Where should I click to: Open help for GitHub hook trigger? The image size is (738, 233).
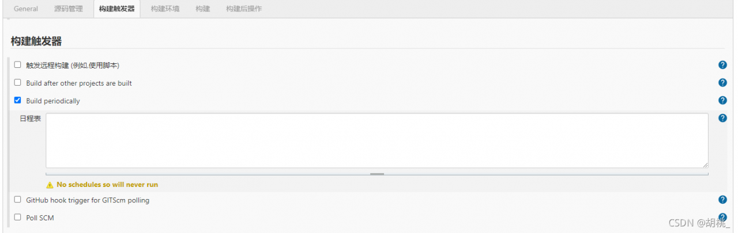722,200
